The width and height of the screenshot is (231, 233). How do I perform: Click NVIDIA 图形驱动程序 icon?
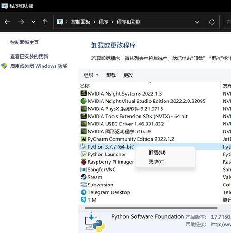pos(84,131)
